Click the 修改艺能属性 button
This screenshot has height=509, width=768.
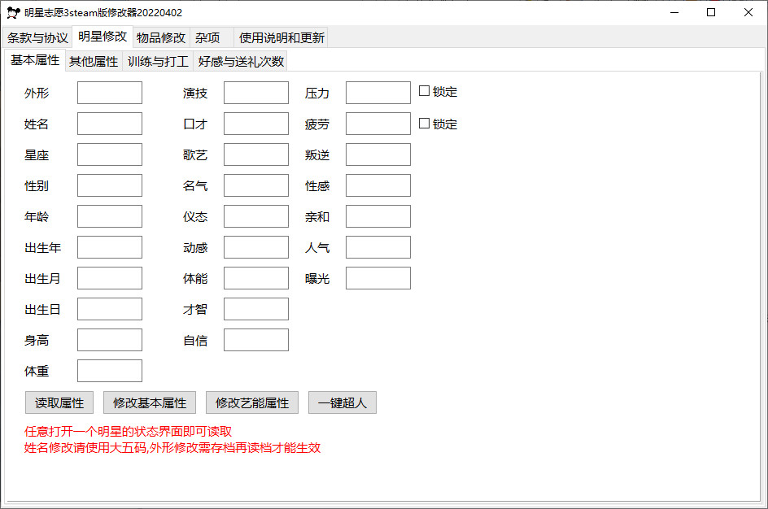coord(252,402)
